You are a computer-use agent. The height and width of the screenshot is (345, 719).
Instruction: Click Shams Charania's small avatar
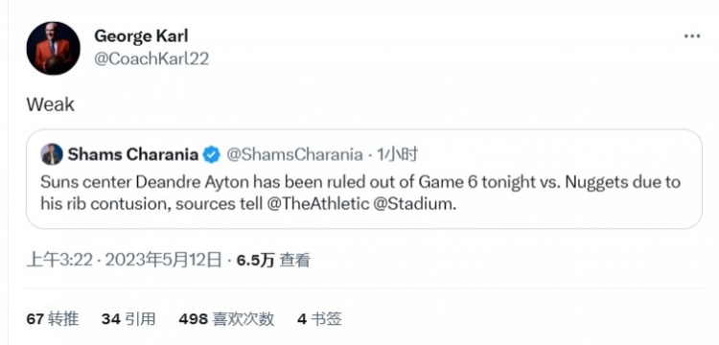[x=52, y=154]
